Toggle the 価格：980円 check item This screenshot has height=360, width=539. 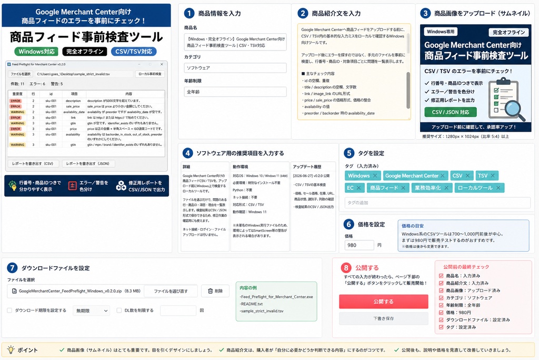441,313
